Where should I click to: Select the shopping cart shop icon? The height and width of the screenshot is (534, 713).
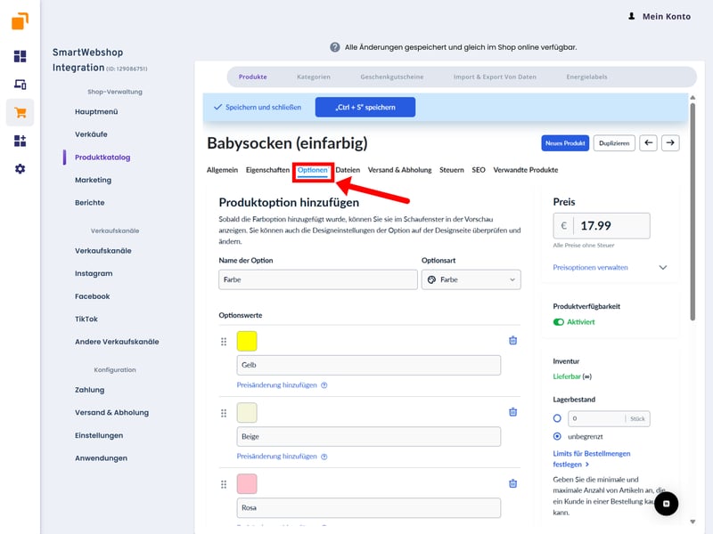(x=20, y=113)
